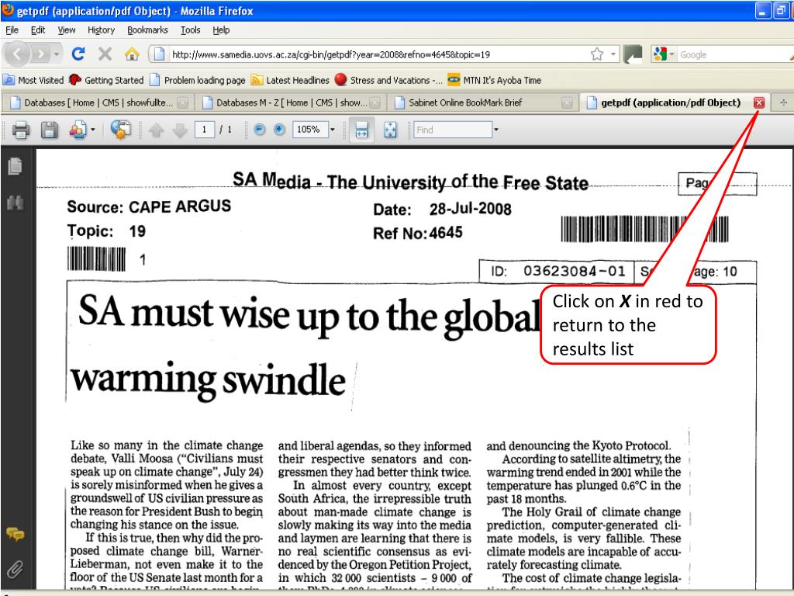Close the Databases M - Z tab

point(375,103)
